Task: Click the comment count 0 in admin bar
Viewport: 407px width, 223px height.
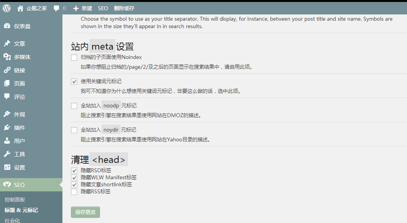Action: click(64, 8)
